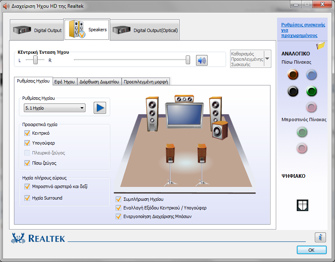Open the 5.1 Ηχείο speaker configuration dropdown

point(55,108)
